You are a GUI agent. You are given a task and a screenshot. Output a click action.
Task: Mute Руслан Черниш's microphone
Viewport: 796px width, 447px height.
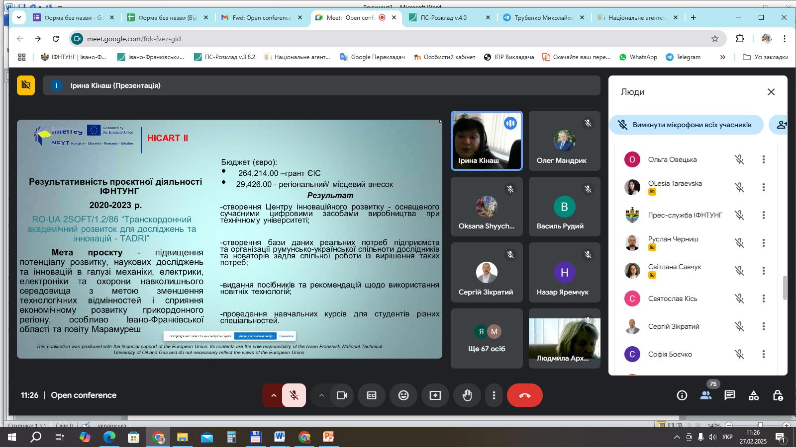[740, 243]
